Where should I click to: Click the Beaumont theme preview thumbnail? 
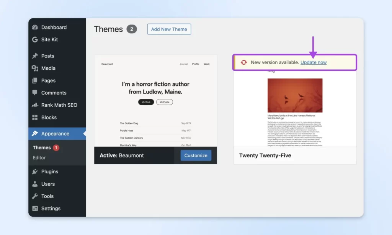pos(155,101)
